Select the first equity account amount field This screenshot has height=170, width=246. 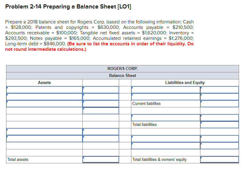[x=220, y=139]
